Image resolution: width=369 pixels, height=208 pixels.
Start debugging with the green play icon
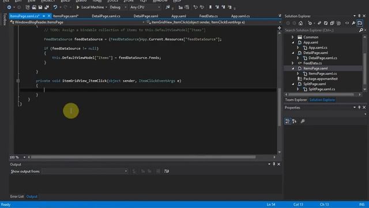click(x=78, y=8)
